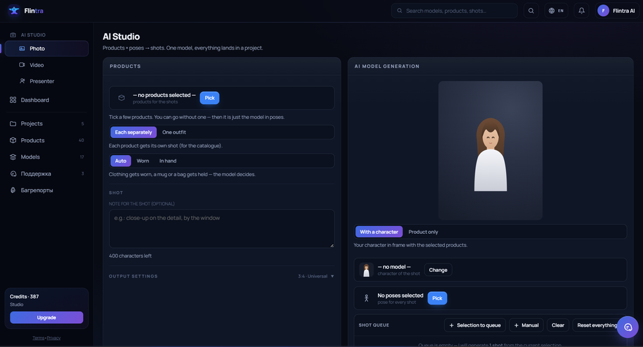Open the Flintra AI account menu
Screen dimensions: 643x347
[616, 11]
